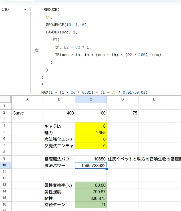This screenshot has width=181, height=211.
Task: Click the cell with value 75
Action: pyautogui.click(x=122, y=113)
